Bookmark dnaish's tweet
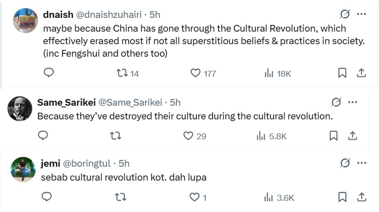The image size is (379, 212). coord(342,73)
